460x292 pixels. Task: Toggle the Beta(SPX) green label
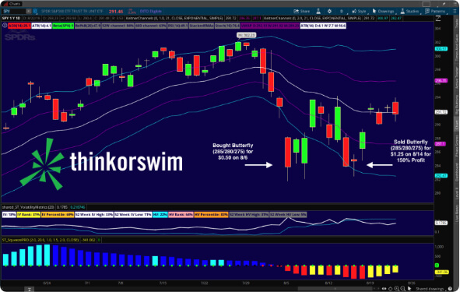(x=63, y=26)
